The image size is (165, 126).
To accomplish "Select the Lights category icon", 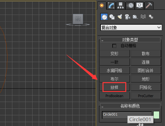I will [120, 17].
